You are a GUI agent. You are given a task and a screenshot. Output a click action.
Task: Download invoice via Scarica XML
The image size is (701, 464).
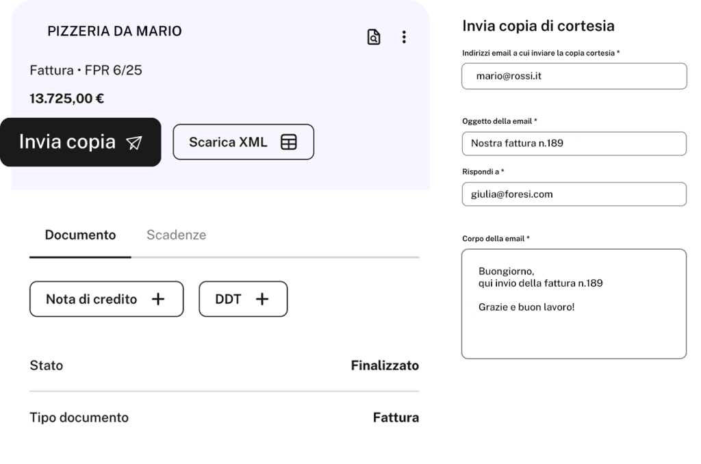243,142
